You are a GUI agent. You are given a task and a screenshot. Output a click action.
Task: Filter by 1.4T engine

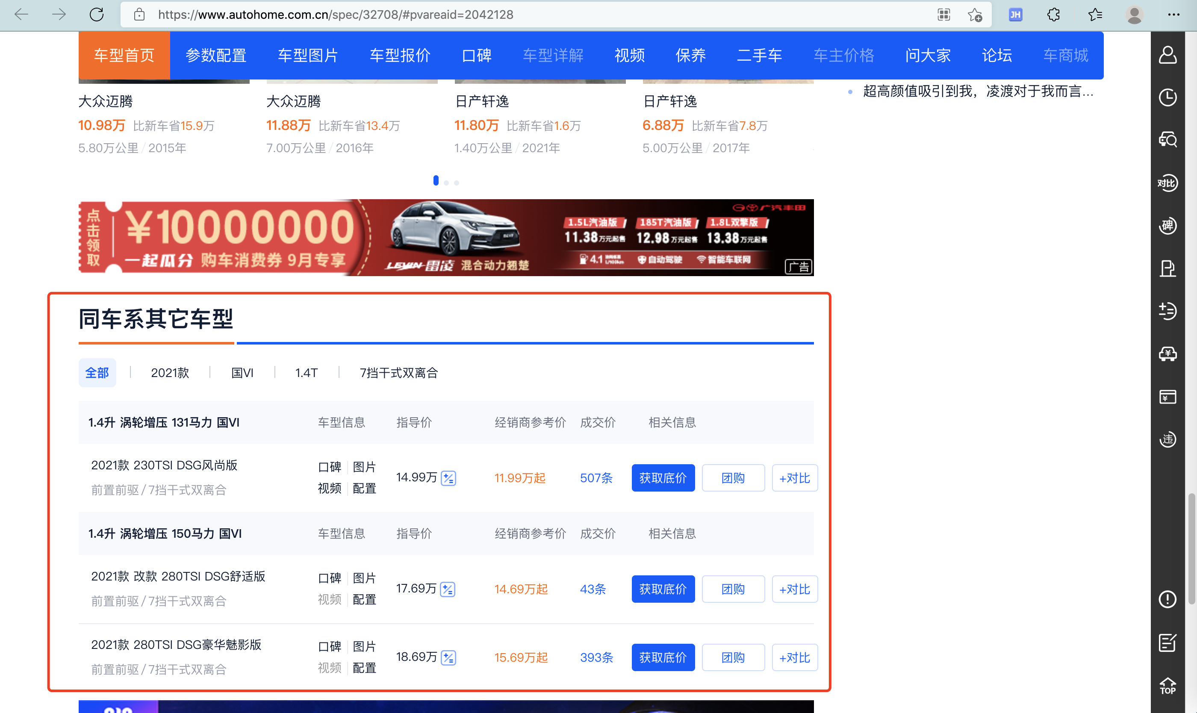pos(307,373)
